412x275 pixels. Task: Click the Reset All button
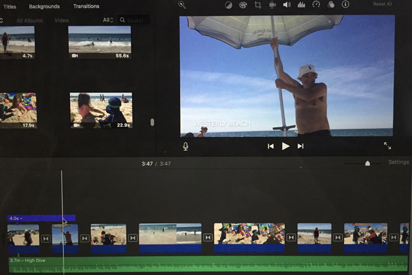click(382, 4)
